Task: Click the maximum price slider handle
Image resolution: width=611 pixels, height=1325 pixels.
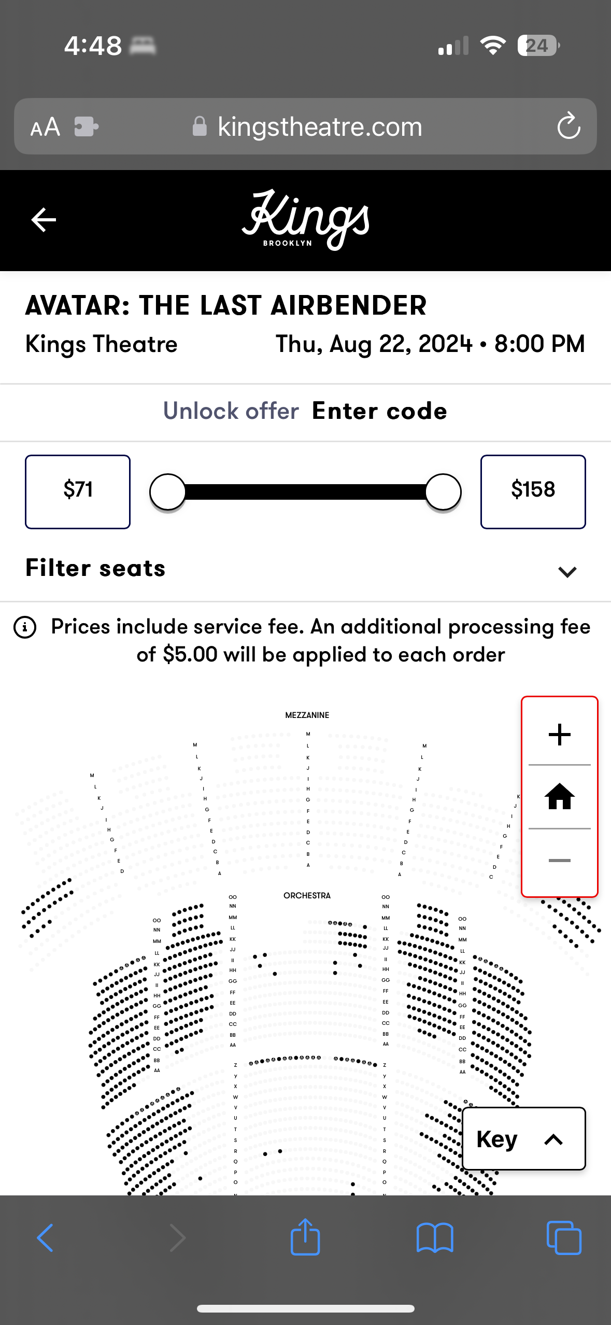Action: 443,491
